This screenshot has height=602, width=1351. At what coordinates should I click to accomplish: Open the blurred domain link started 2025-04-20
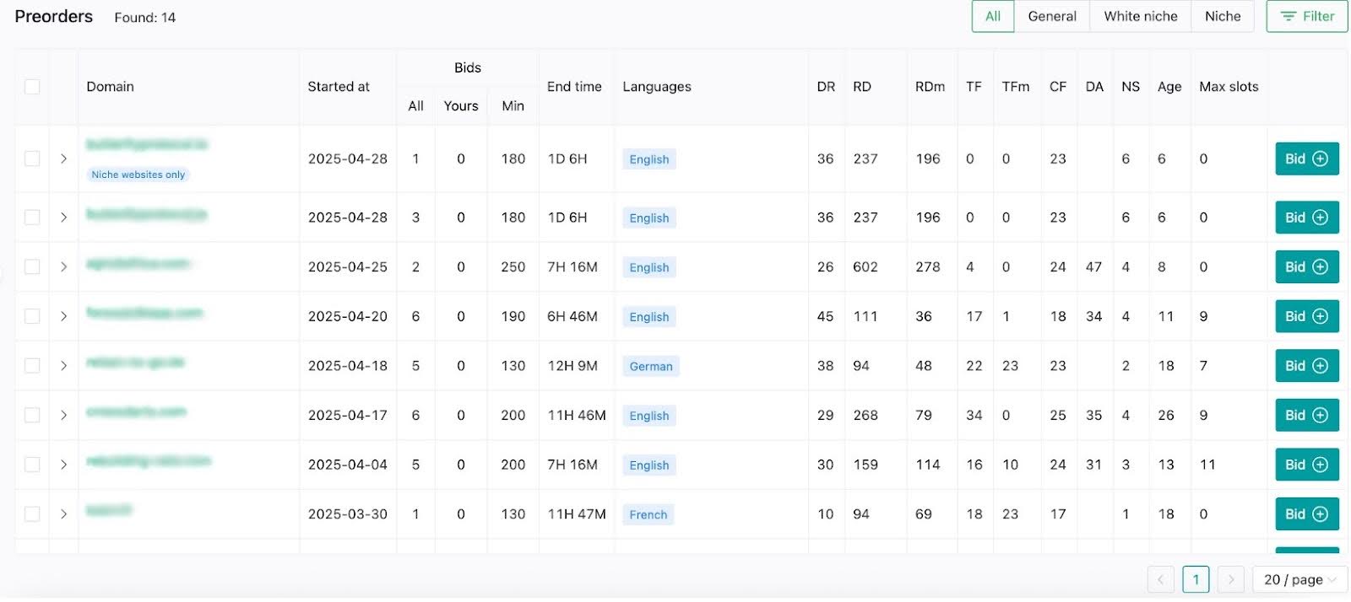point(144,314)
